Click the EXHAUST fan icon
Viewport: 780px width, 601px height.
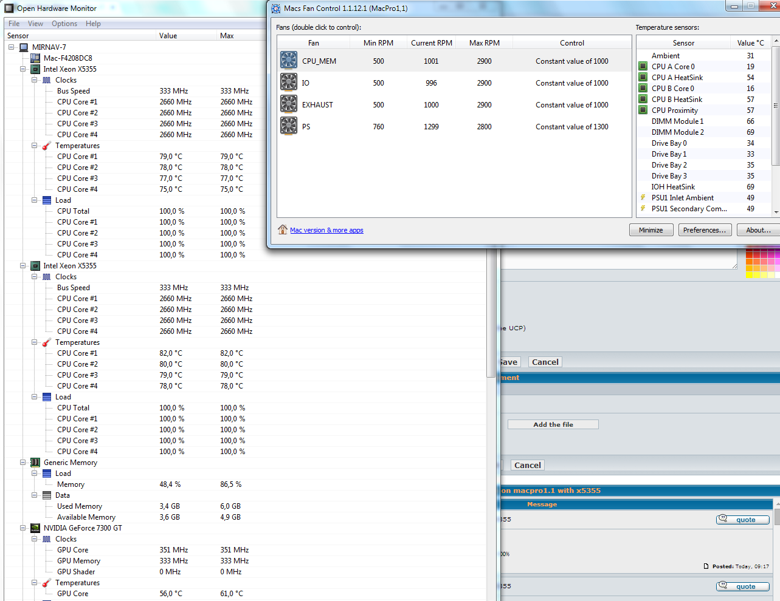point(289,104)
